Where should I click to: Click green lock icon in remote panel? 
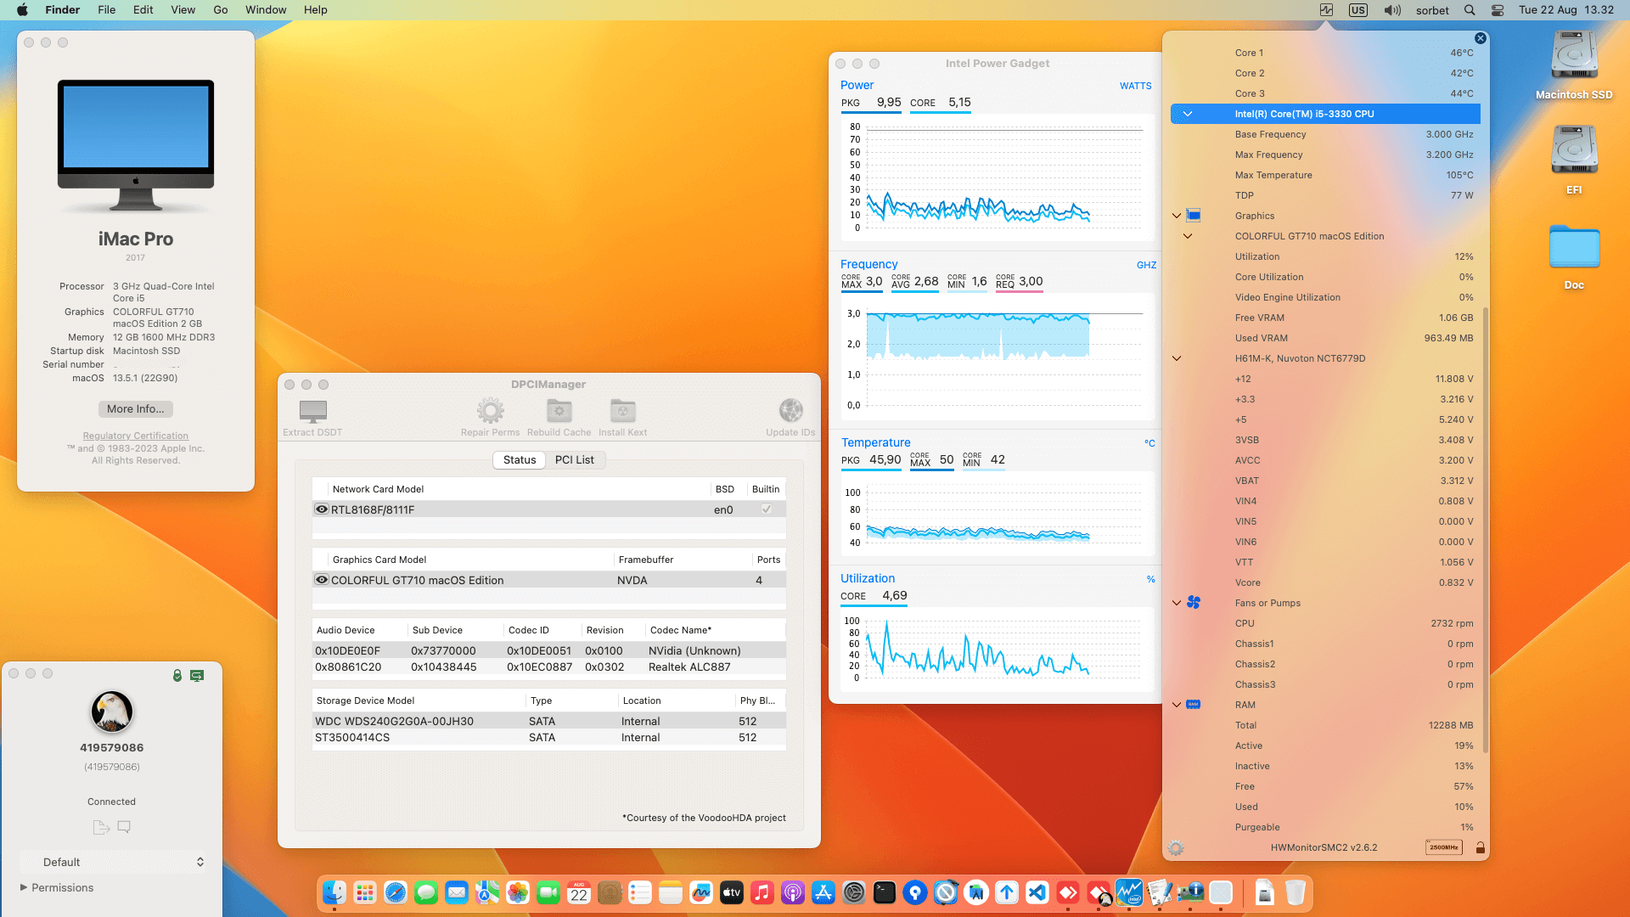pyautogui.click(x=177, y=676)
